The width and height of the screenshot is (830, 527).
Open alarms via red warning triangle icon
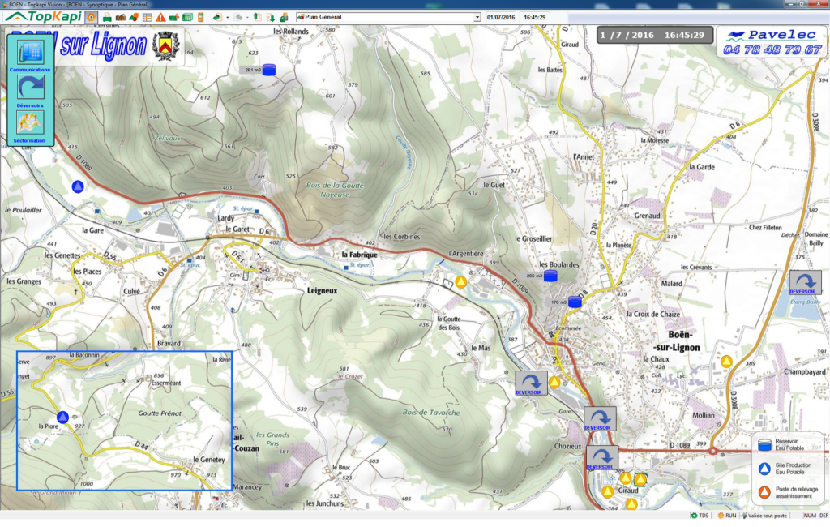pyautogui.click(x=160, y=18)
